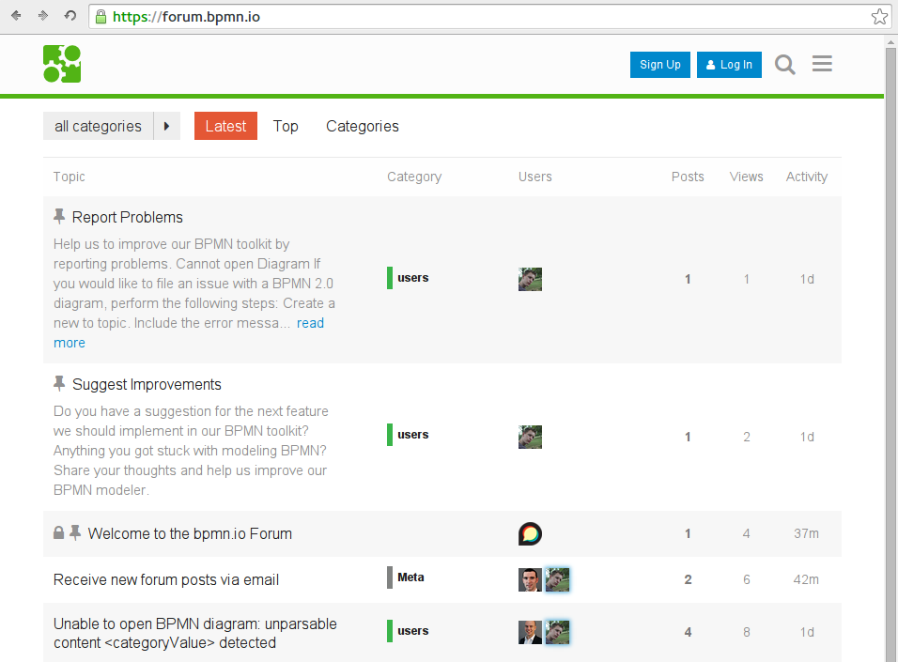Select the Latest tab

225,126
